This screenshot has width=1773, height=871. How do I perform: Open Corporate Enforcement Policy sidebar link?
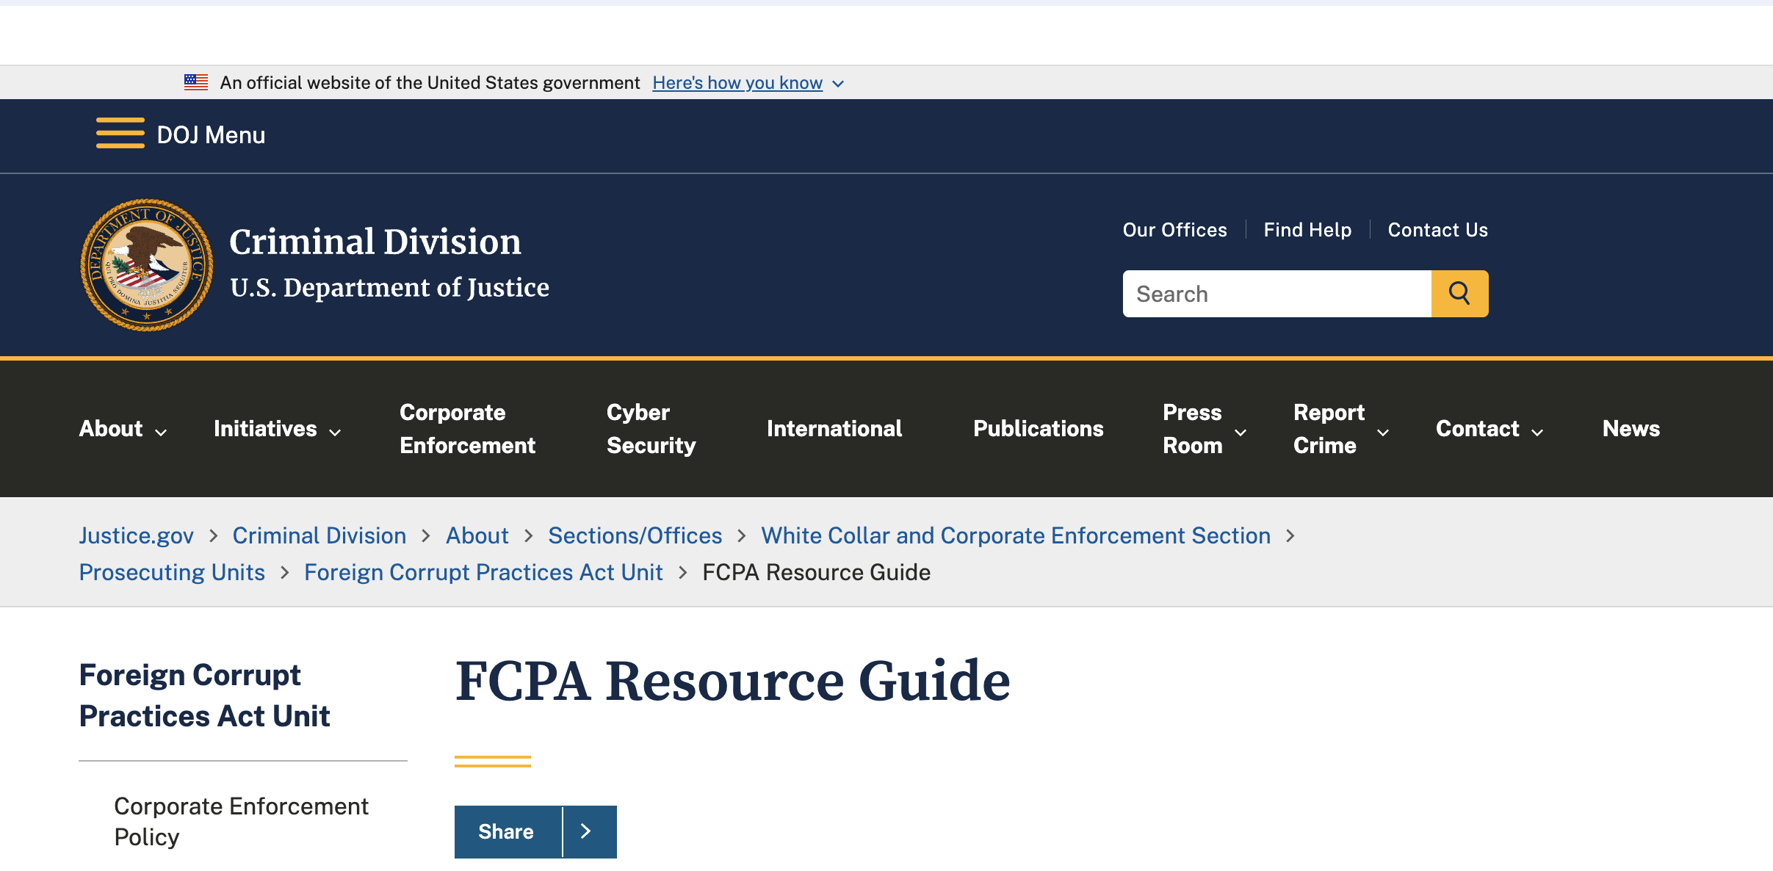[x=241, y=821]
